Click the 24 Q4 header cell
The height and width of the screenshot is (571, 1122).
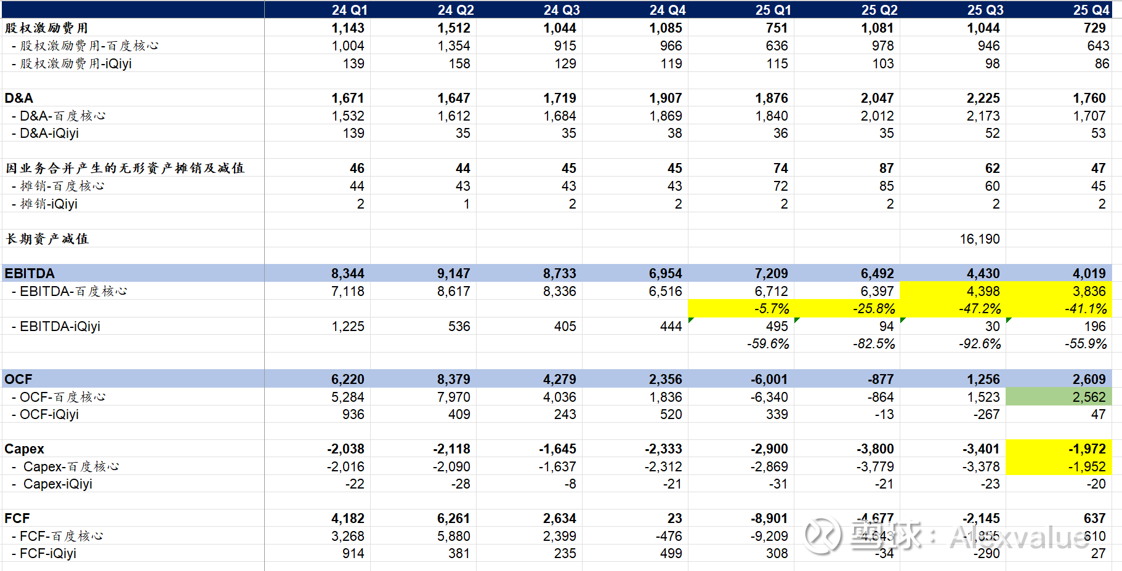(667, 10)
